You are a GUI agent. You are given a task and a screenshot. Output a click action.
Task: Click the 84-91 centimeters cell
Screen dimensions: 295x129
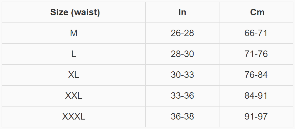pyautogui.click(x=256, y=96)
